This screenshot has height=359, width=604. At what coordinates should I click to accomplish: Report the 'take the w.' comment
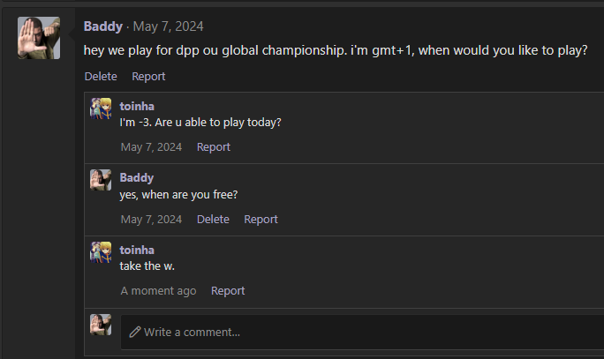click(228, 291)
